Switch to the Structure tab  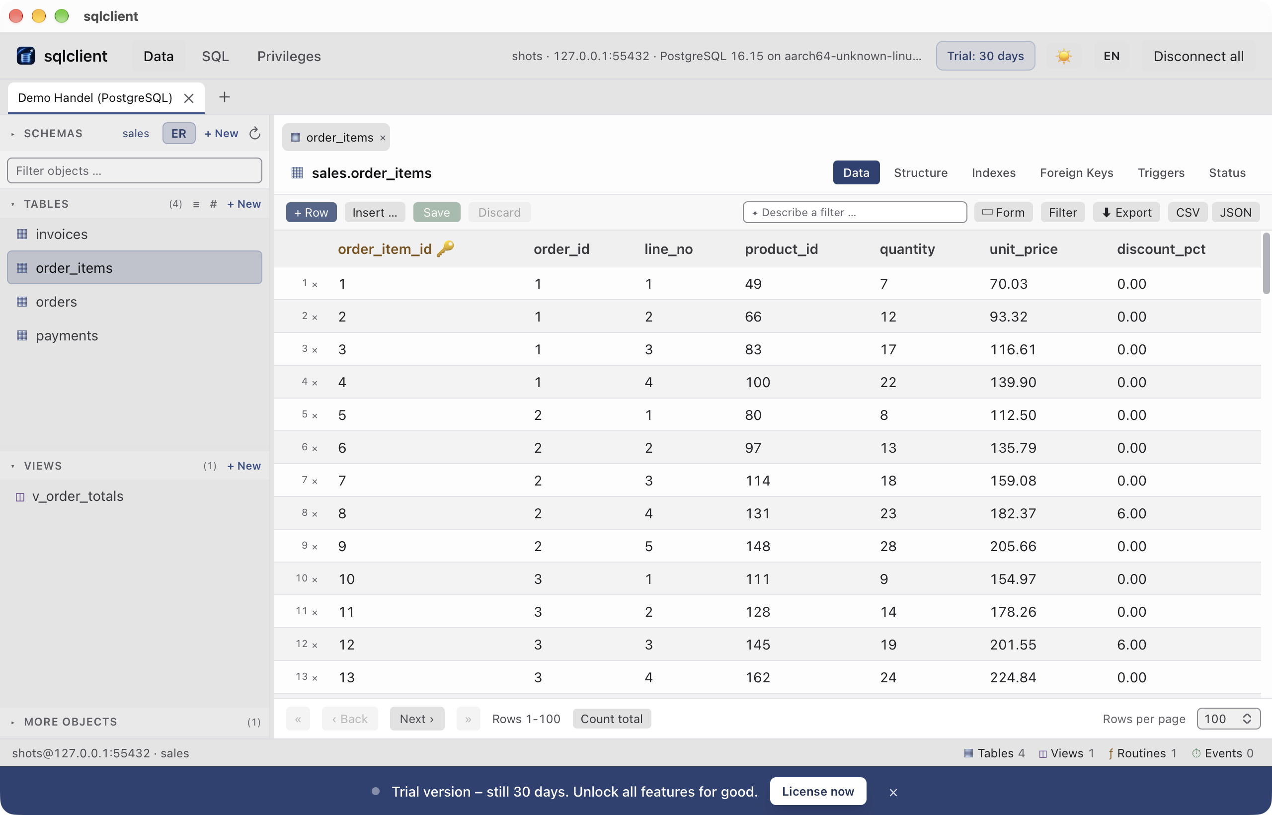[x=921, y=173]
